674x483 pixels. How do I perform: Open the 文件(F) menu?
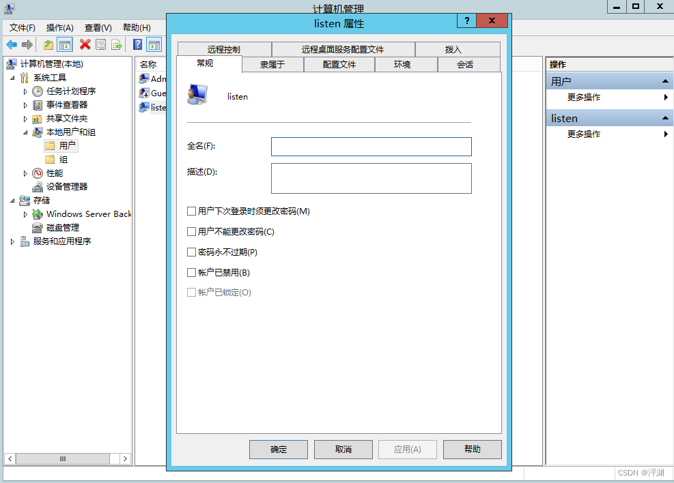point(23,28)
